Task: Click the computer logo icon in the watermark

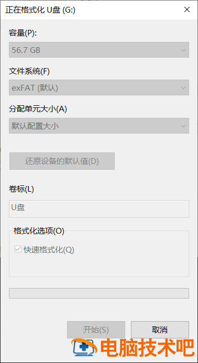Action: click(84, 348)
